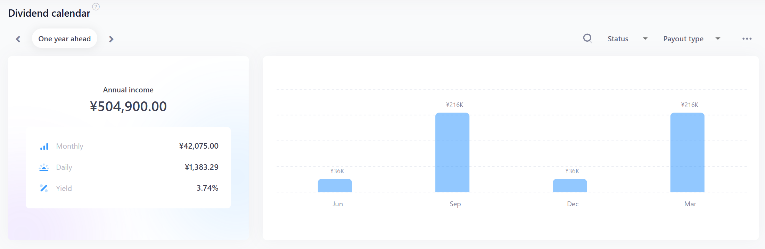Select the Dec ¥36K bar

click(x=570, y=185)
